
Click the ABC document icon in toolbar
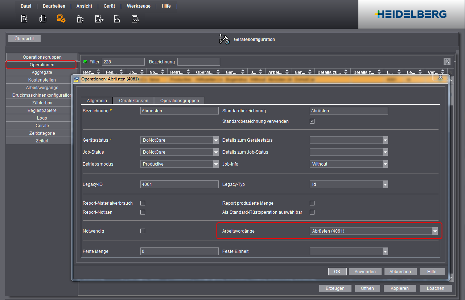point(24,19)
